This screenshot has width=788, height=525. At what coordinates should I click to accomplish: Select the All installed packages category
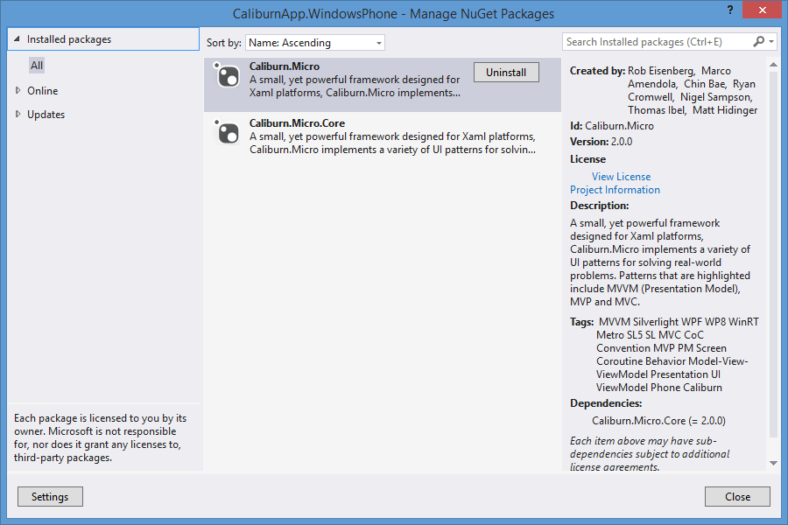click(37, 66)
